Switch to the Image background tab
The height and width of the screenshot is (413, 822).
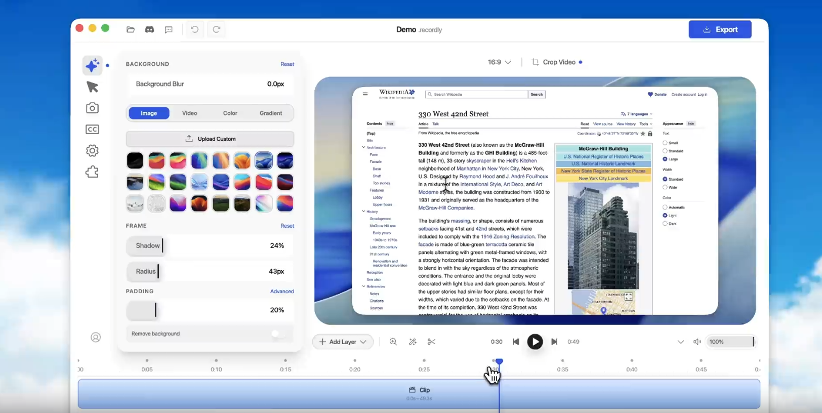(x=149, y=113)
